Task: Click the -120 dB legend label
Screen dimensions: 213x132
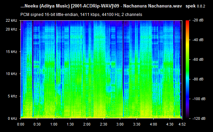Action: [x=199, y=118]
